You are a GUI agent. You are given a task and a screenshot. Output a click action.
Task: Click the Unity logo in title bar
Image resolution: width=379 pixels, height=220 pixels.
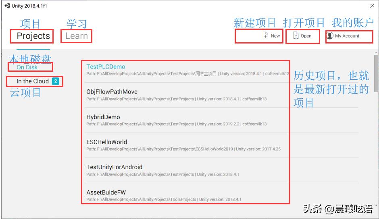point(8,6)
